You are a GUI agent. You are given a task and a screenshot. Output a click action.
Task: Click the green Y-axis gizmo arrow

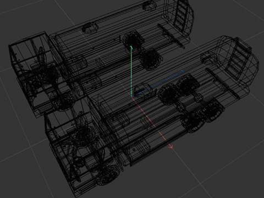[131, 71]
